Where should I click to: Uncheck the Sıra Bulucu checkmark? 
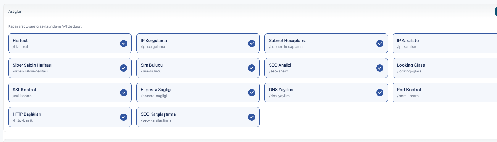coord(252,68)
